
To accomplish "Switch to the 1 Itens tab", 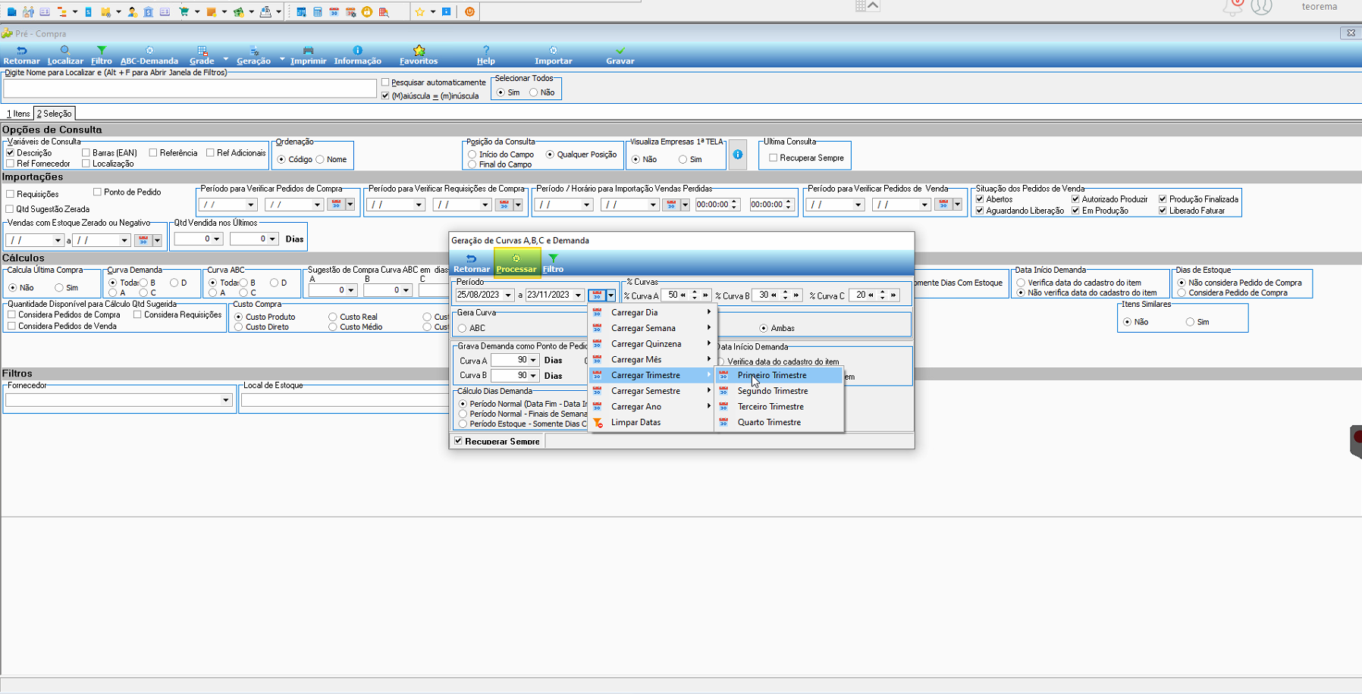I will pos(18,114).
